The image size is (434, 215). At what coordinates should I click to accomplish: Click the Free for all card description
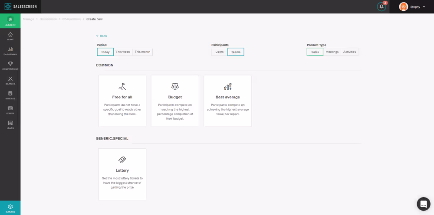(x=122, y=109)
